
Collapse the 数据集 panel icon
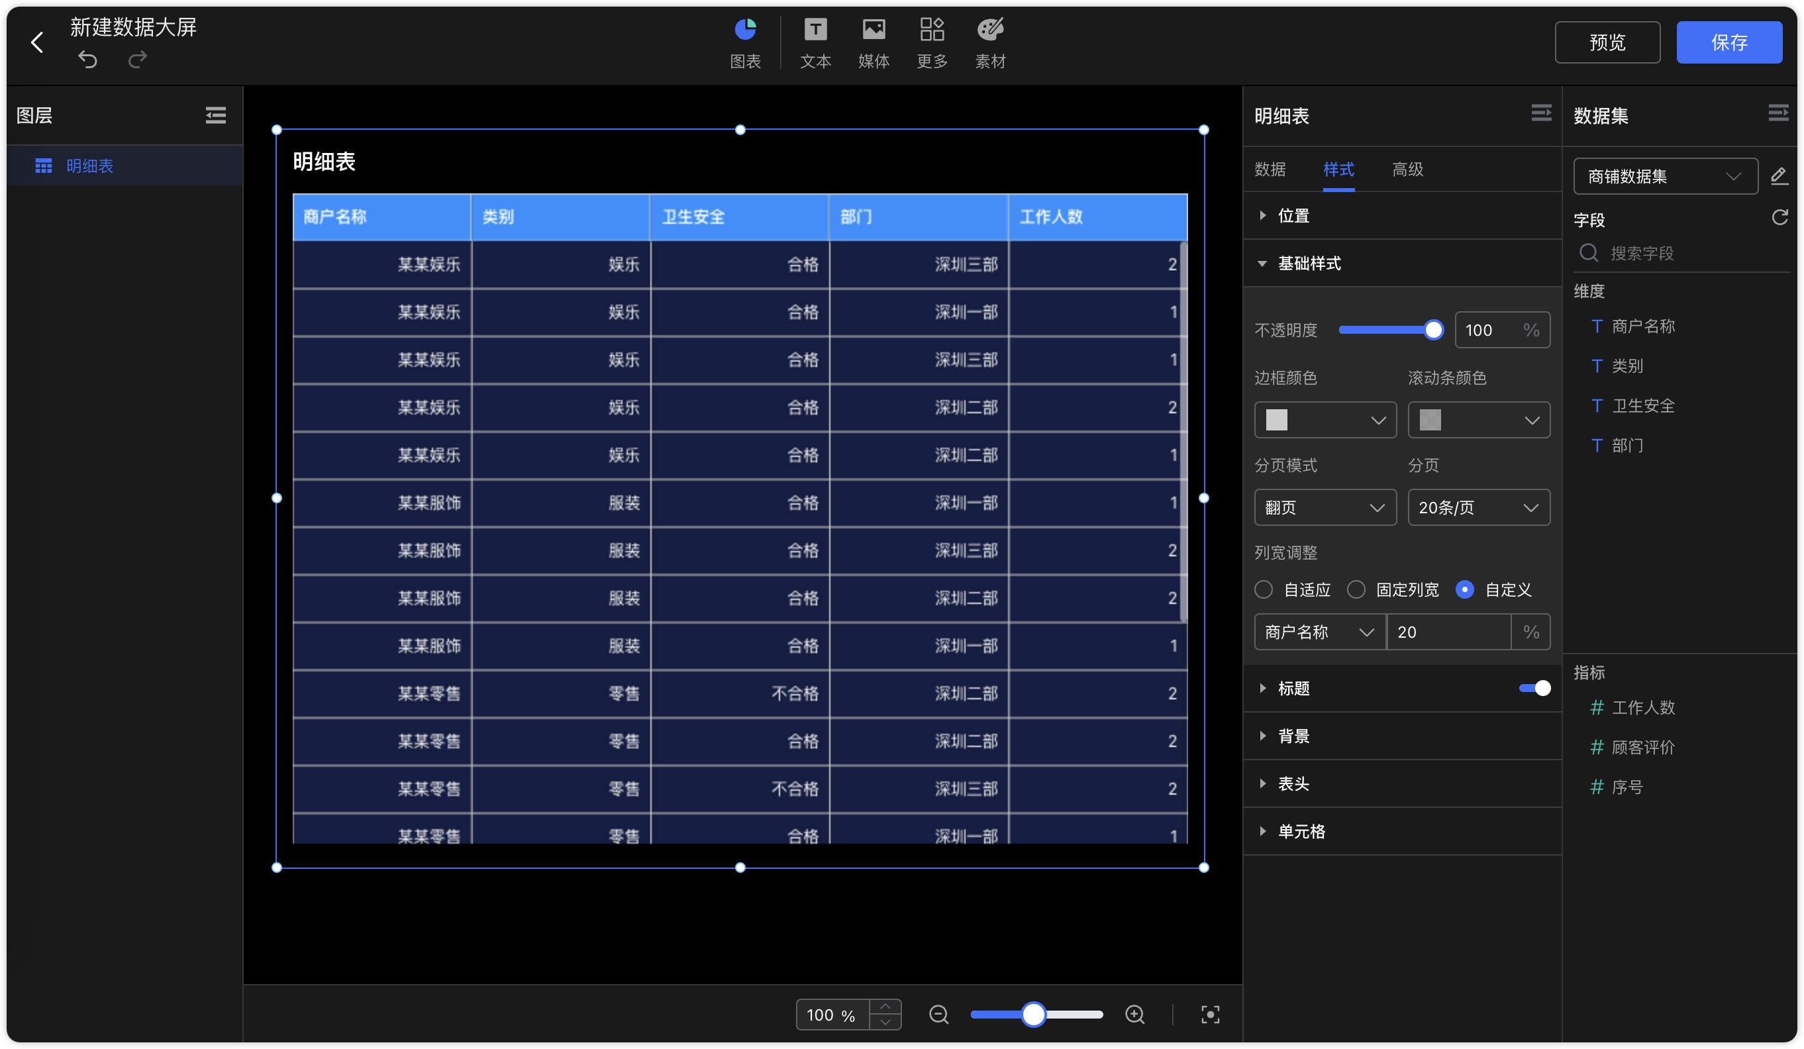pyautogui.click(x=1778, y=113)
